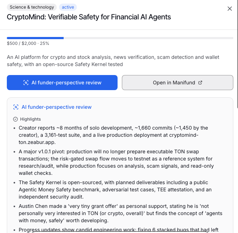Select the highlight about 8 months solo development
The width and height of the screenshot is (238, 233).
point(113,135)
